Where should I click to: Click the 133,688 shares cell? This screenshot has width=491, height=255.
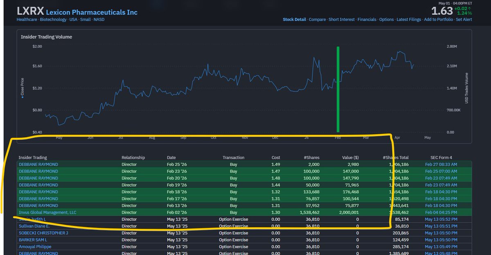tap(312, 192)
